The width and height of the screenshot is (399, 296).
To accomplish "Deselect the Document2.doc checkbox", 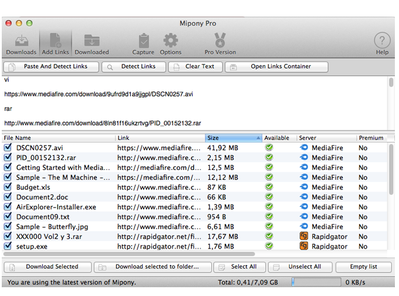I will 8,196.
